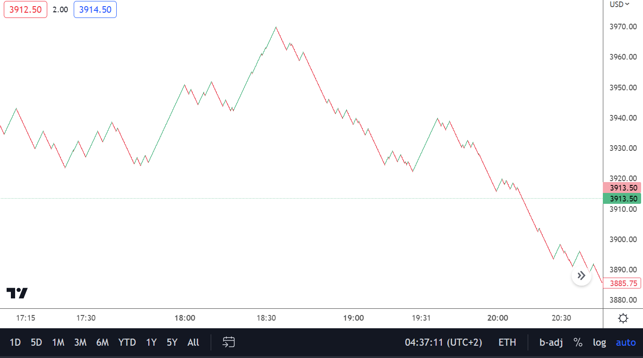Viewport: 643px width, 358px height.
Task: Select the 1D time range
Action: tap(15, 342)
